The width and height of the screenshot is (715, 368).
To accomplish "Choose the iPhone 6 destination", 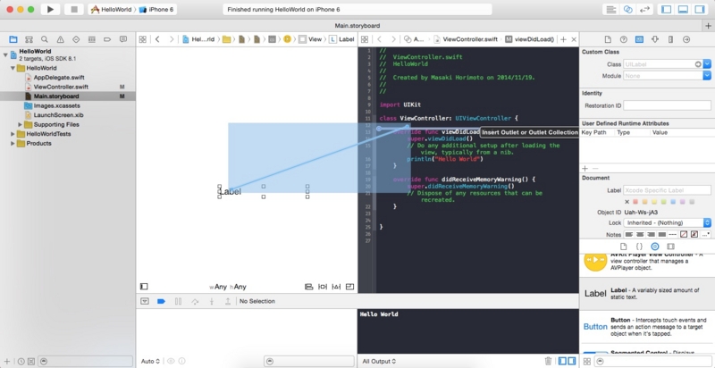I will (x=156, y=9).
